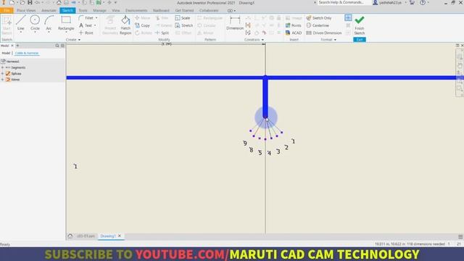Switch to the Place Views tab
The height and width of the screenshot is (261, 464).
coord(26,10)
